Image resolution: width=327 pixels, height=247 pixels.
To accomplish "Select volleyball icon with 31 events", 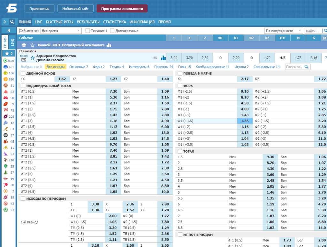I will [5, 86].
